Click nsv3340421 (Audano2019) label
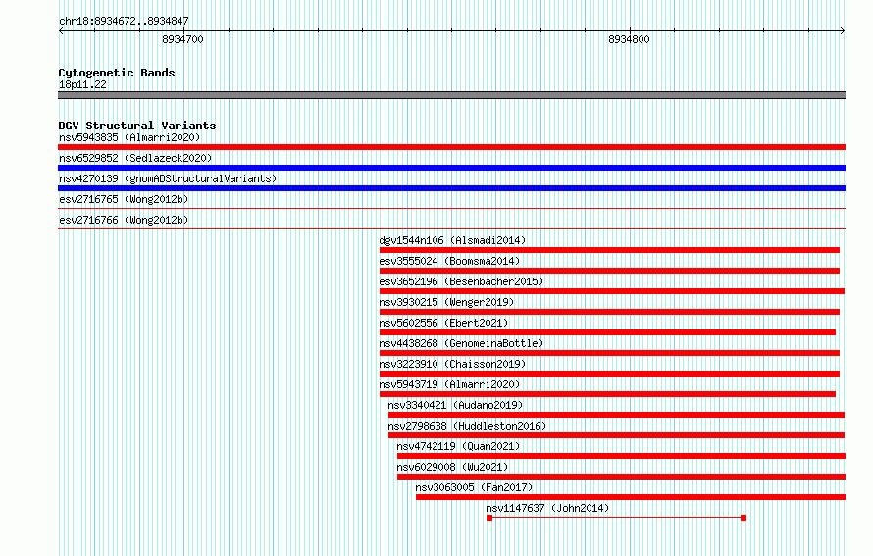The width and height of the screenshot is (873, 556). coord(455,405)
